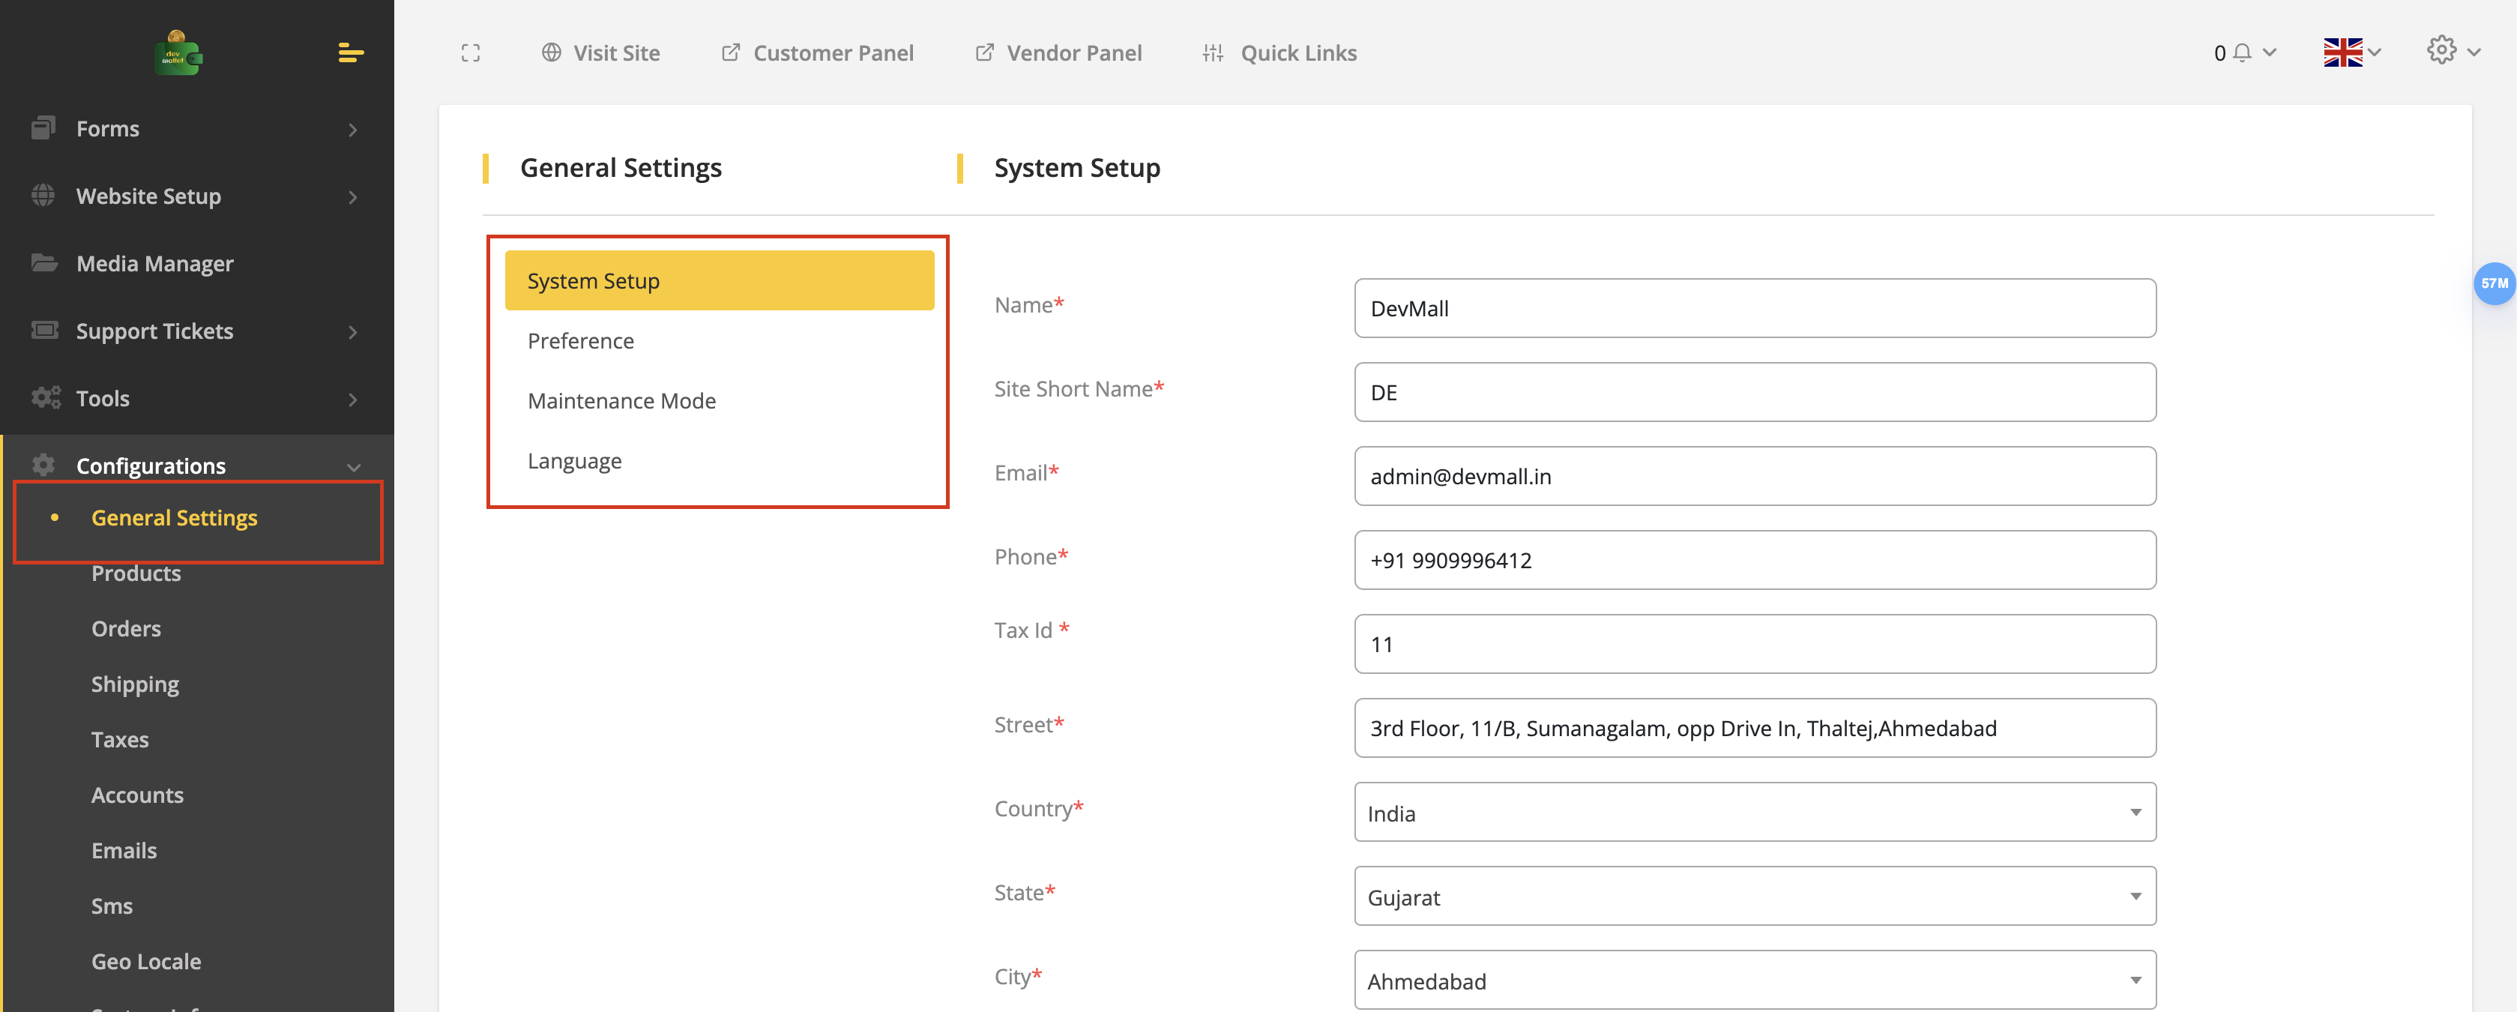This screenshot has height=1012, width=2517.
Task: Expand the Tools menu chevron
Action: [x=353, y=399]
